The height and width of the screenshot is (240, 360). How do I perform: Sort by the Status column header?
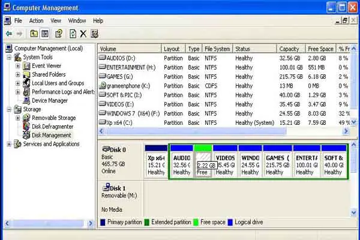(255, 49)
